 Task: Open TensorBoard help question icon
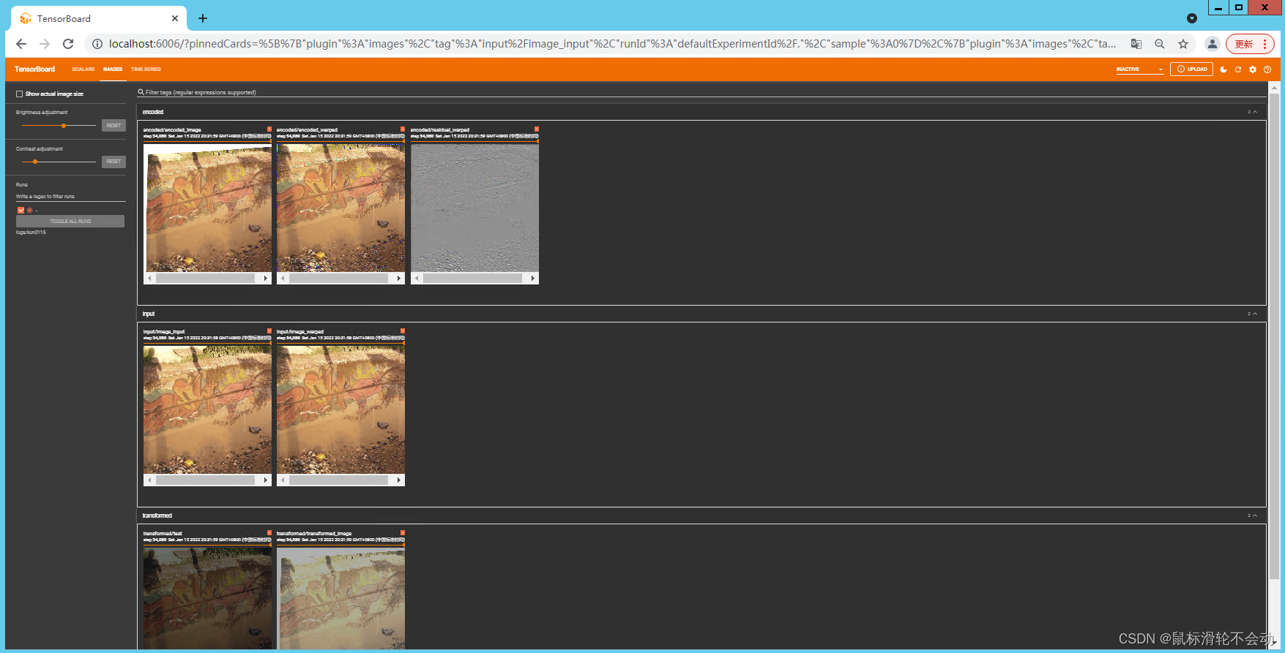[1267, 69]
